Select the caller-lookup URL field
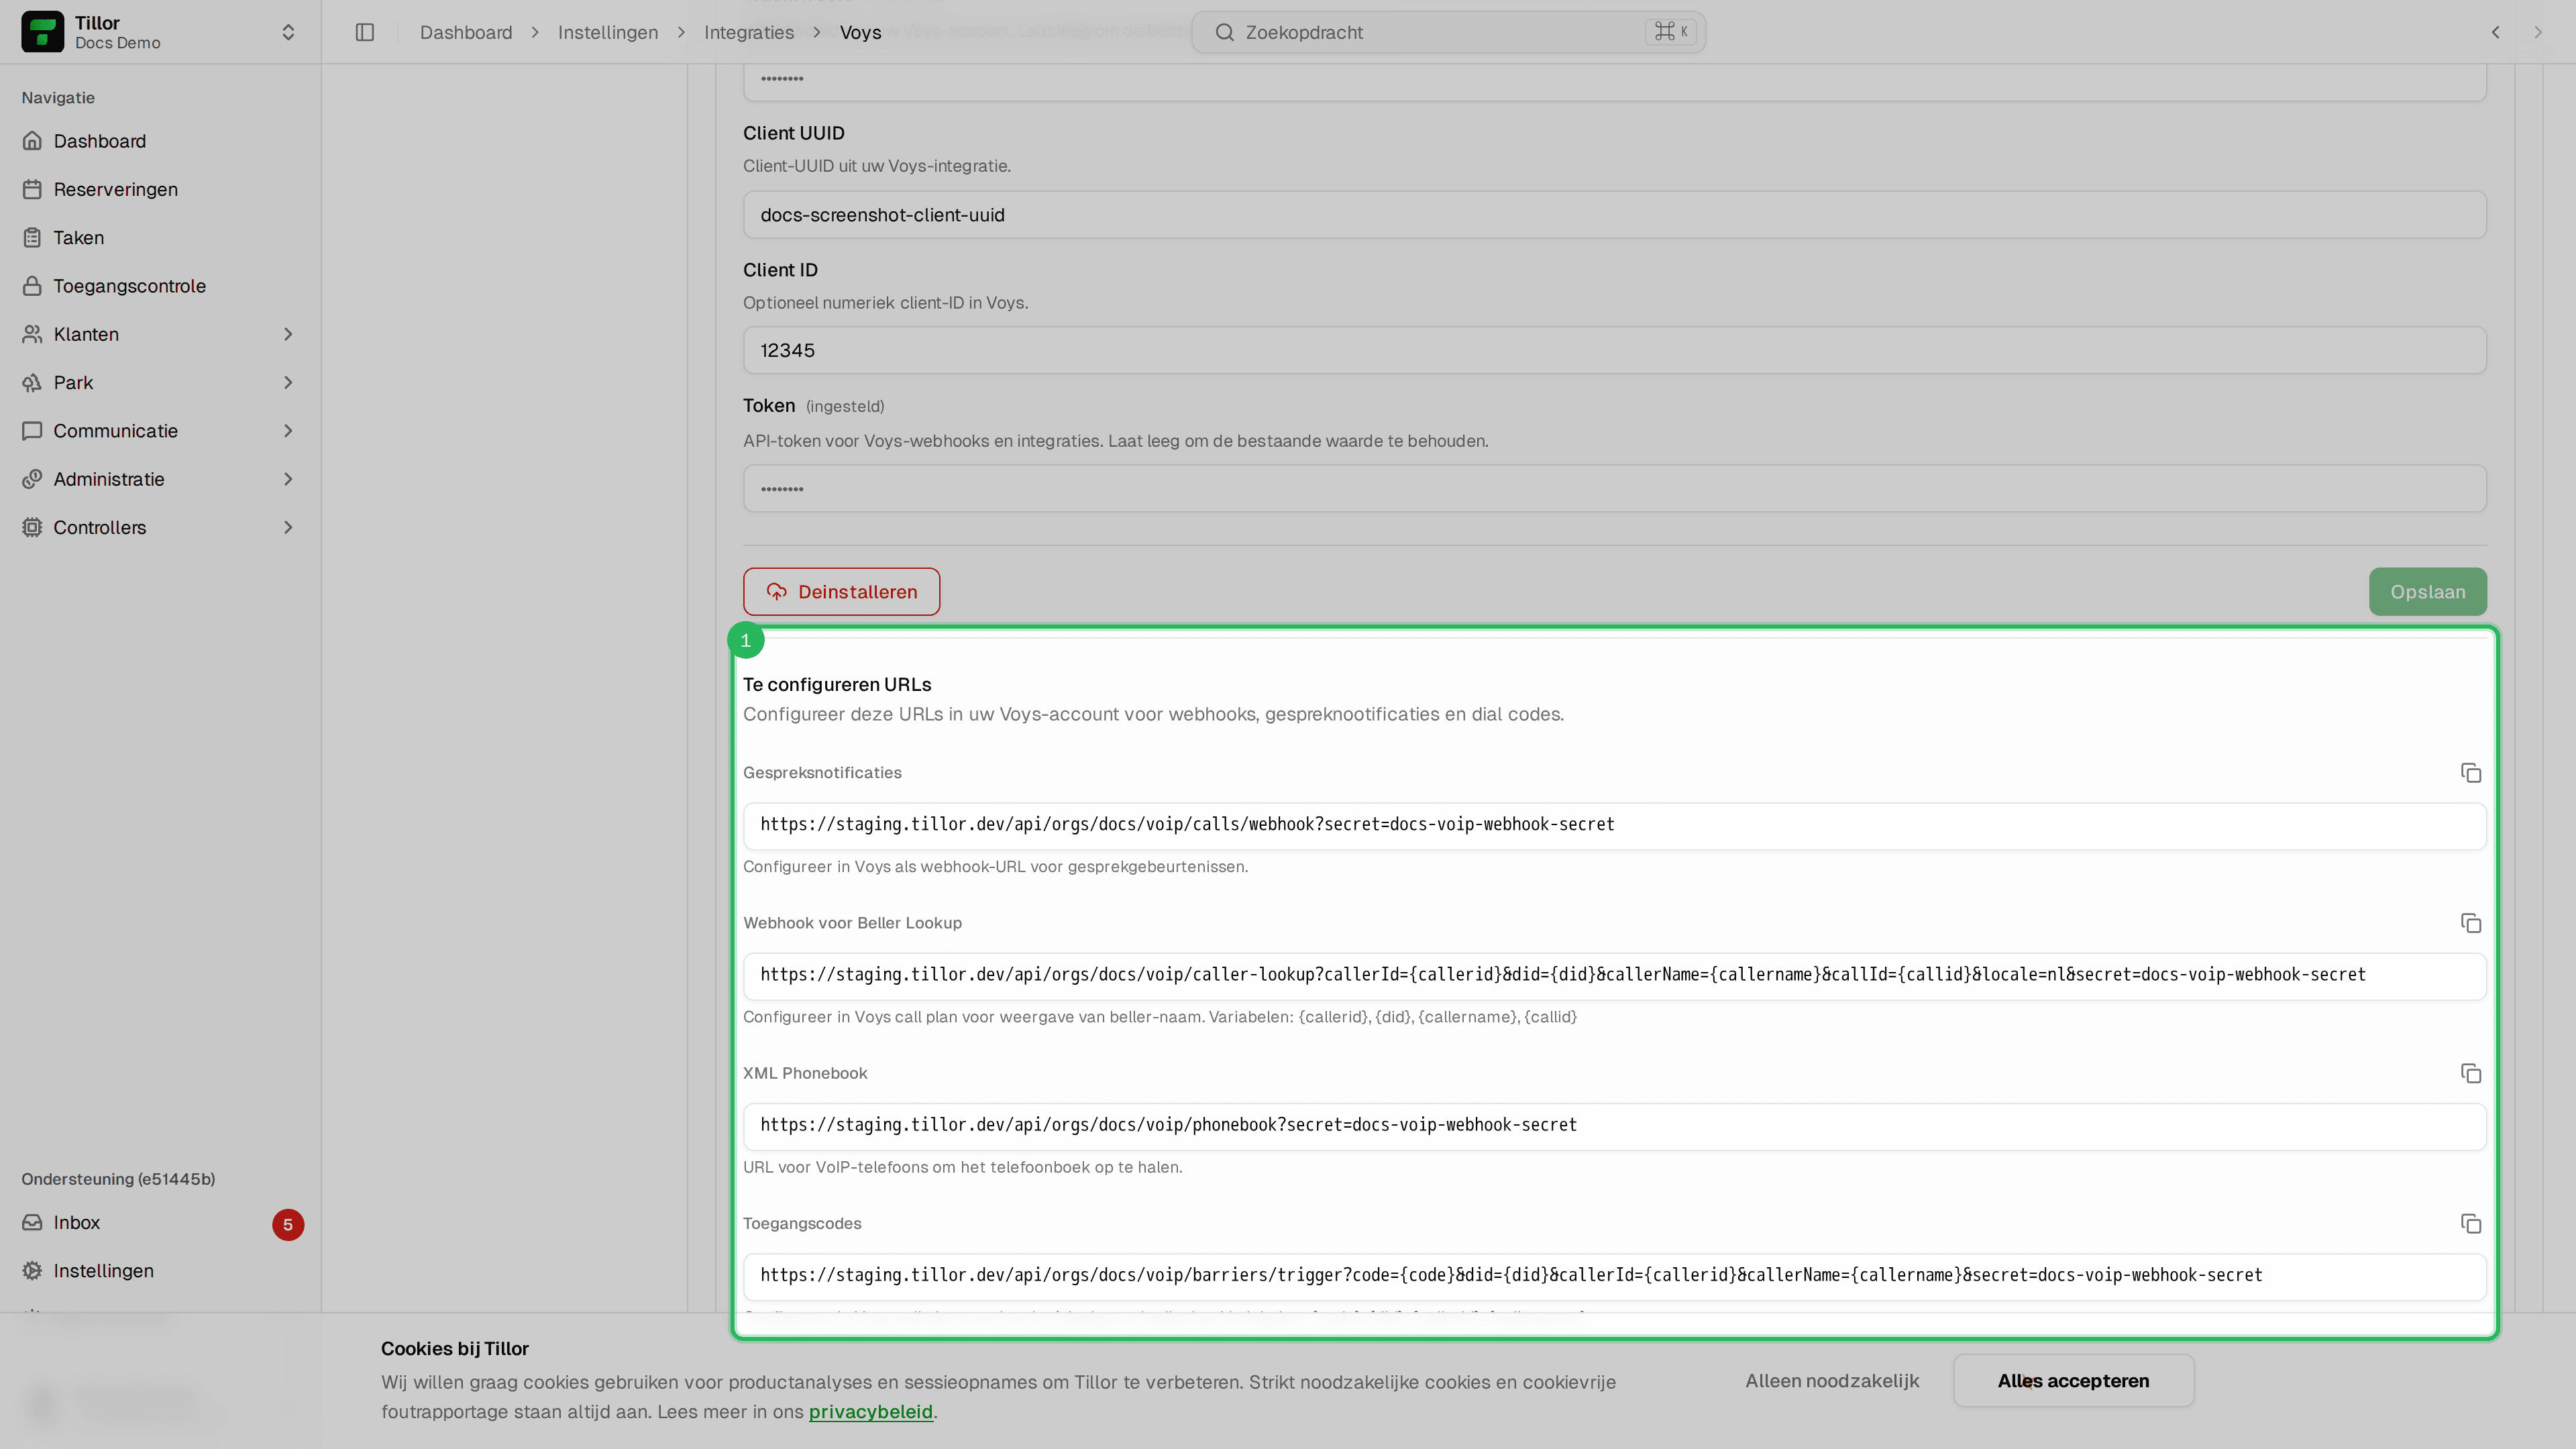 1614,976
